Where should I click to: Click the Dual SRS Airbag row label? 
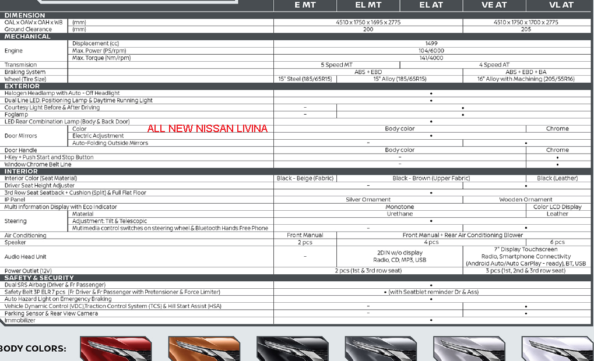pos(55,285)
